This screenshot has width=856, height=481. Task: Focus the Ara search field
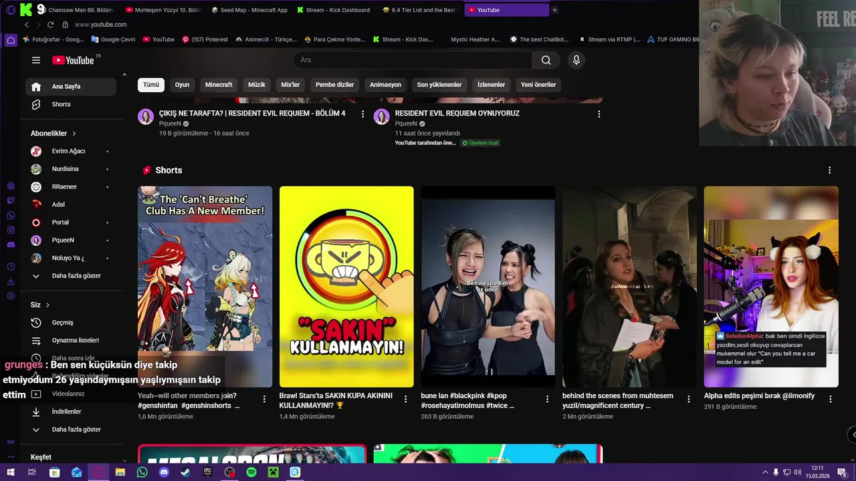pos(413,60)
